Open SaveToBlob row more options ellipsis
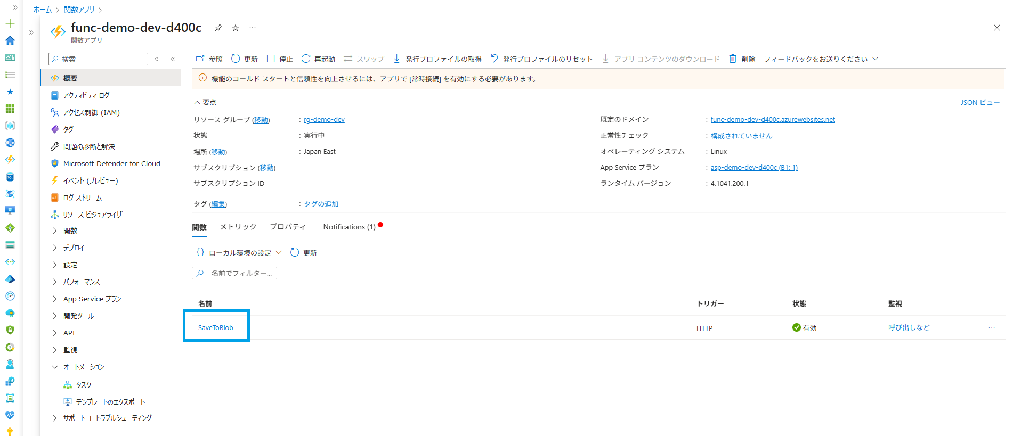The height and width of the screenshot is (436, 1013). [x=991, y=327]
